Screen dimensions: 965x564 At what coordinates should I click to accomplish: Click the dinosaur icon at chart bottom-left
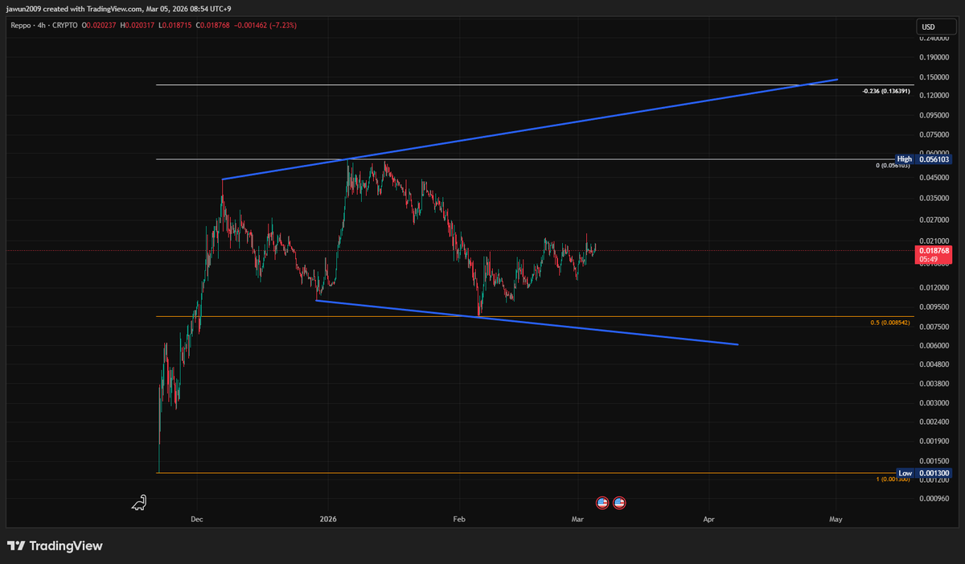pos(139,502)
